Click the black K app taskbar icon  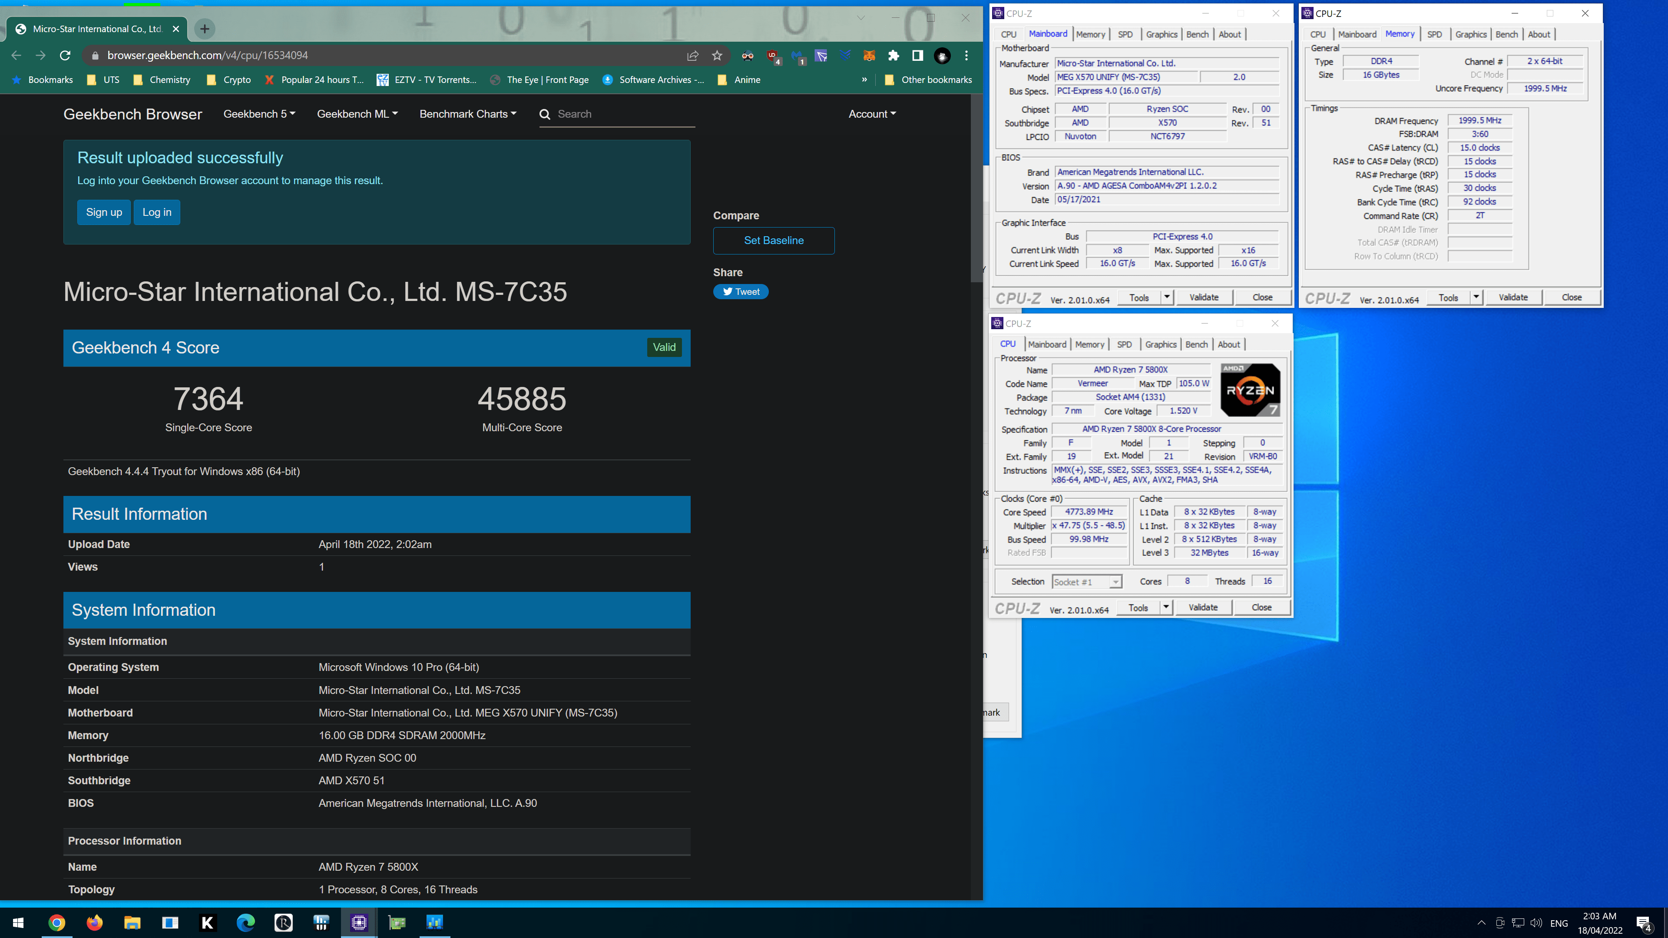click(x=207, y=922)
